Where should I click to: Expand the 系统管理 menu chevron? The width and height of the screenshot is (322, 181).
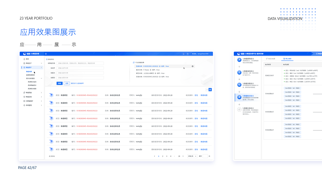42,105
